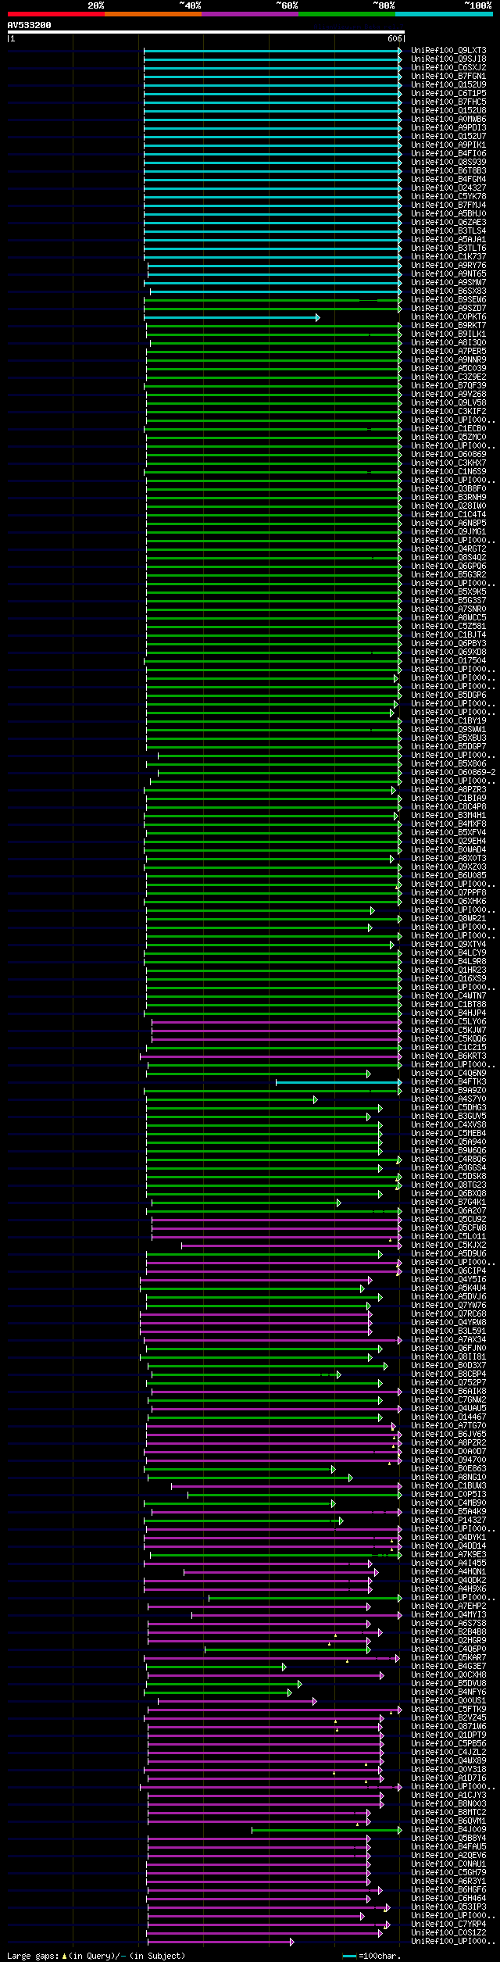
Task: Select label UniRef100_C4Q6N9
Action: pyautogui.click(x=448, y=1074)
